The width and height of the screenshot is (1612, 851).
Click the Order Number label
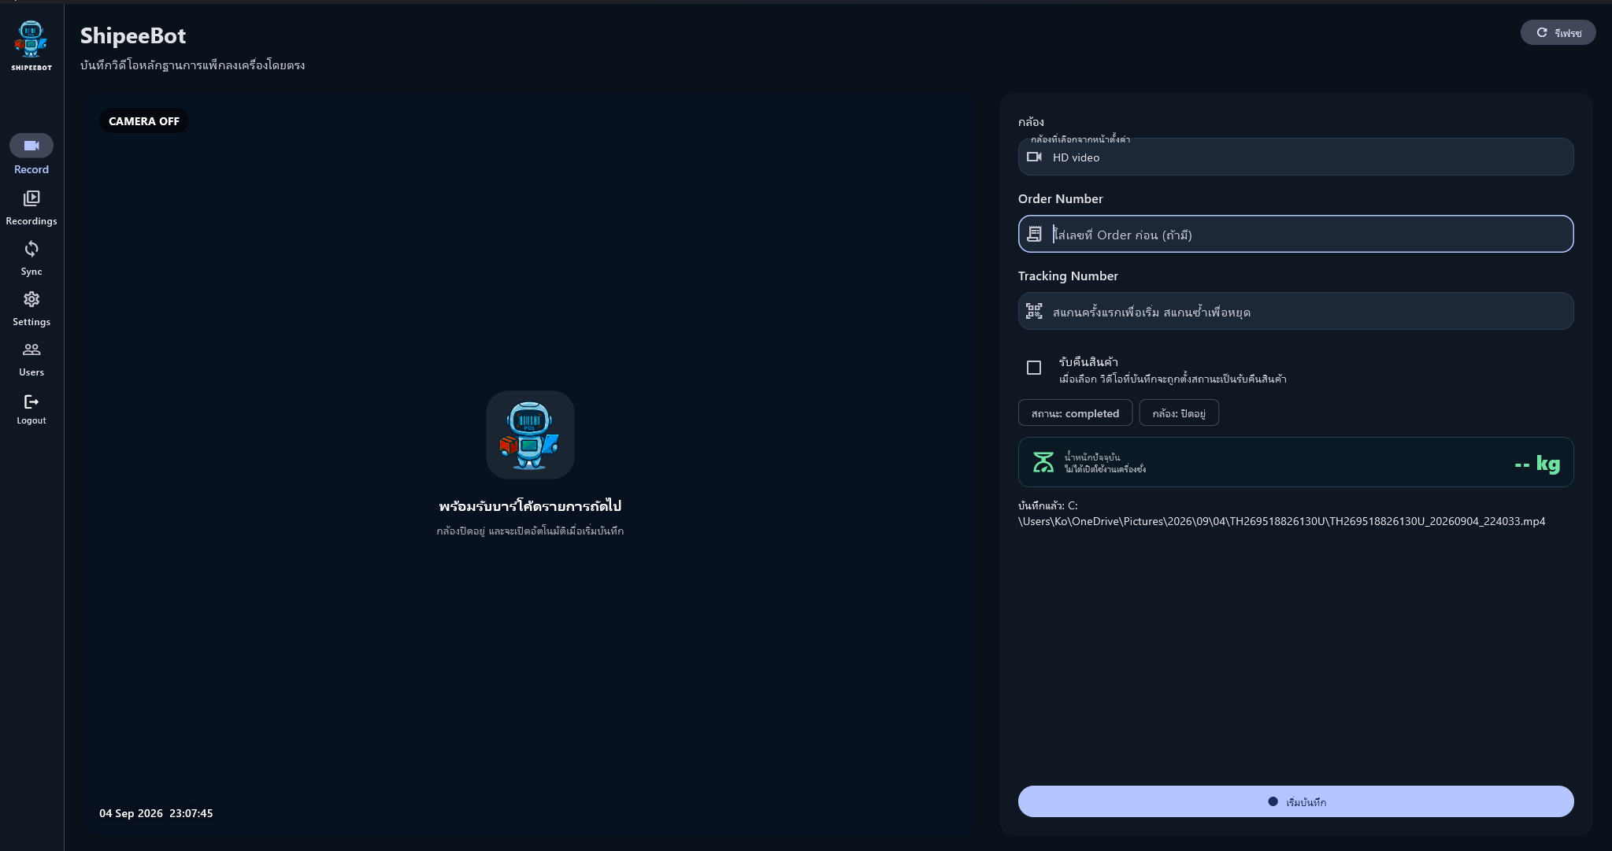[x=1060, y=198]
